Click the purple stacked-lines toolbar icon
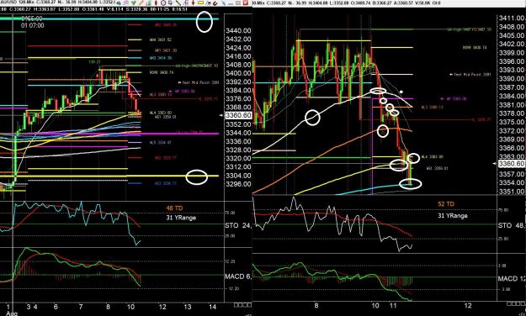Viewport: 526px width, 316px height. coord(126,3)
